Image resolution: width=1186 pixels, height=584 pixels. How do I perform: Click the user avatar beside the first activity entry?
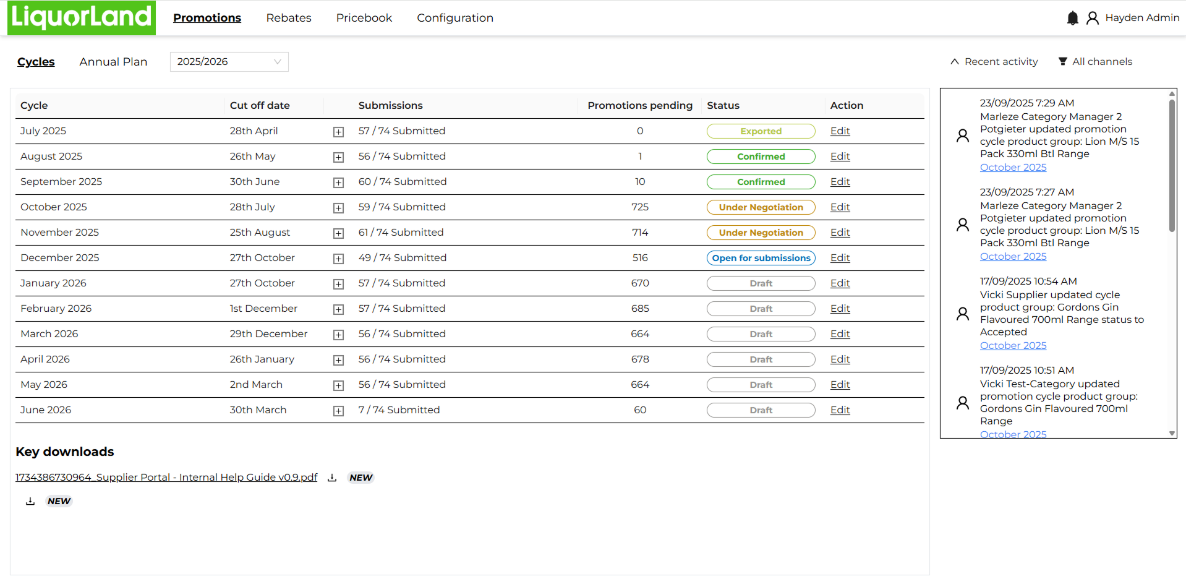point(962,135)
